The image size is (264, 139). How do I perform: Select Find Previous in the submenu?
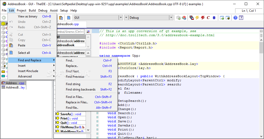(x=86, y=76)
